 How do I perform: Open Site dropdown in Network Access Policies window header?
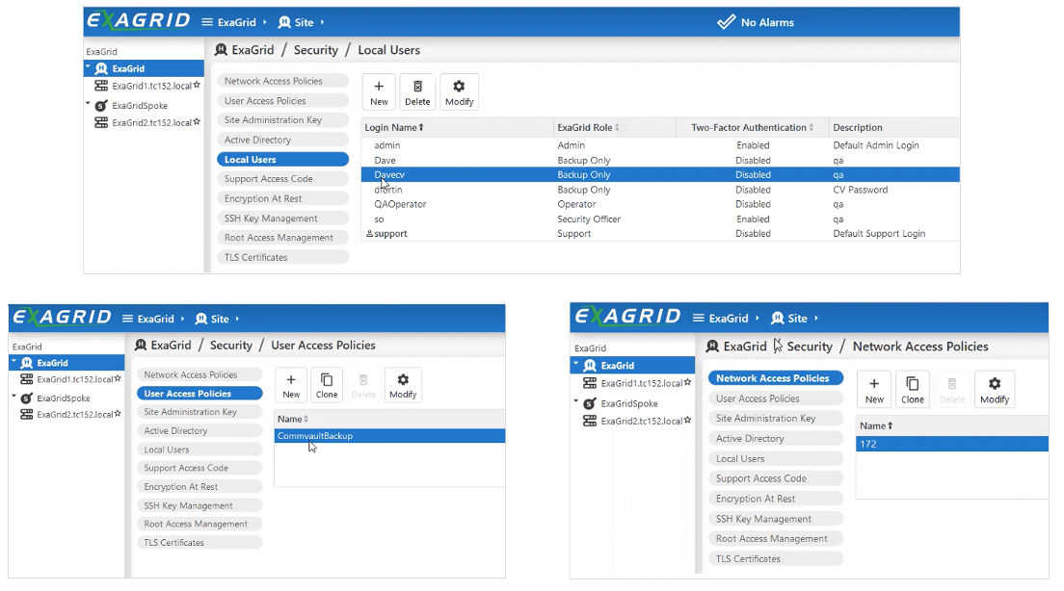794,318
